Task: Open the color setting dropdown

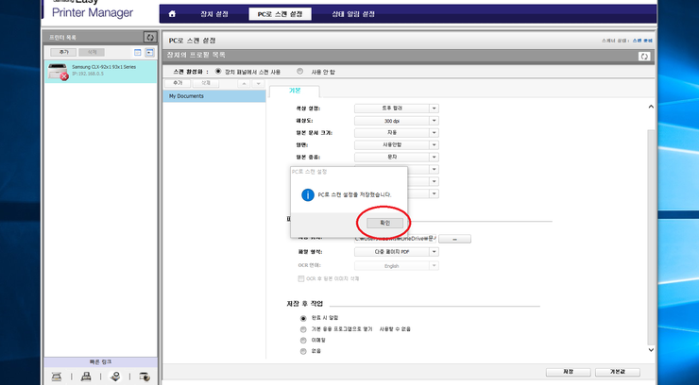Action: coord(397,109)
